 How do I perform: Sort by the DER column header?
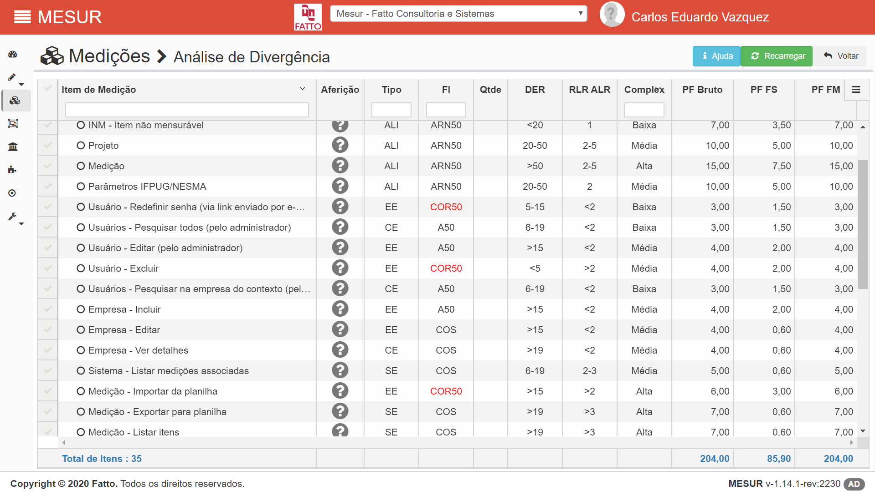tap(535, 90)
